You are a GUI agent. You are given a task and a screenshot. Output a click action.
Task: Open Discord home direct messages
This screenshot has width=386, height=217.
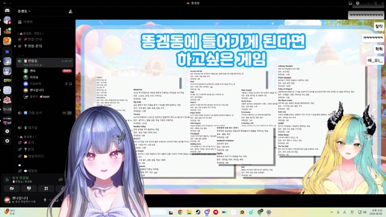(x=7, y=11)
